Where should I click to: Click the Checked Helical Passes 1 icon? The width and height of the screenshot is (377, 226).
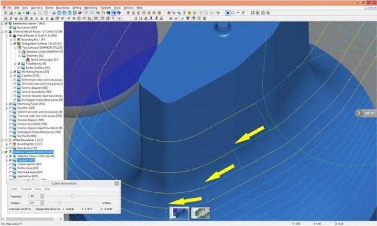coord(11,31)
